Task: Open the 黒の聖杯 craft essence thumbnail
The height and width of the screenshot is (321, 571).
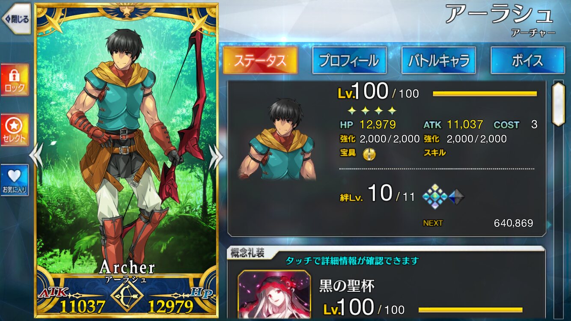Action: click(x=274, y=295)
